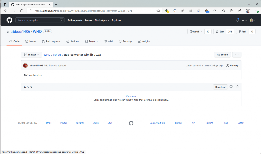261x154 pixels.
Task: Expand the plus create-new dropdown
Action: [x=244, y=20]
